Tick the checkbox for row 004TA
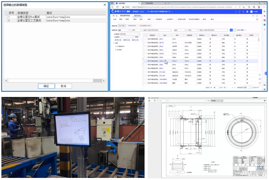The height and width of the screenshot is (180, 269). pyautogui.click(x=145, y=61)
